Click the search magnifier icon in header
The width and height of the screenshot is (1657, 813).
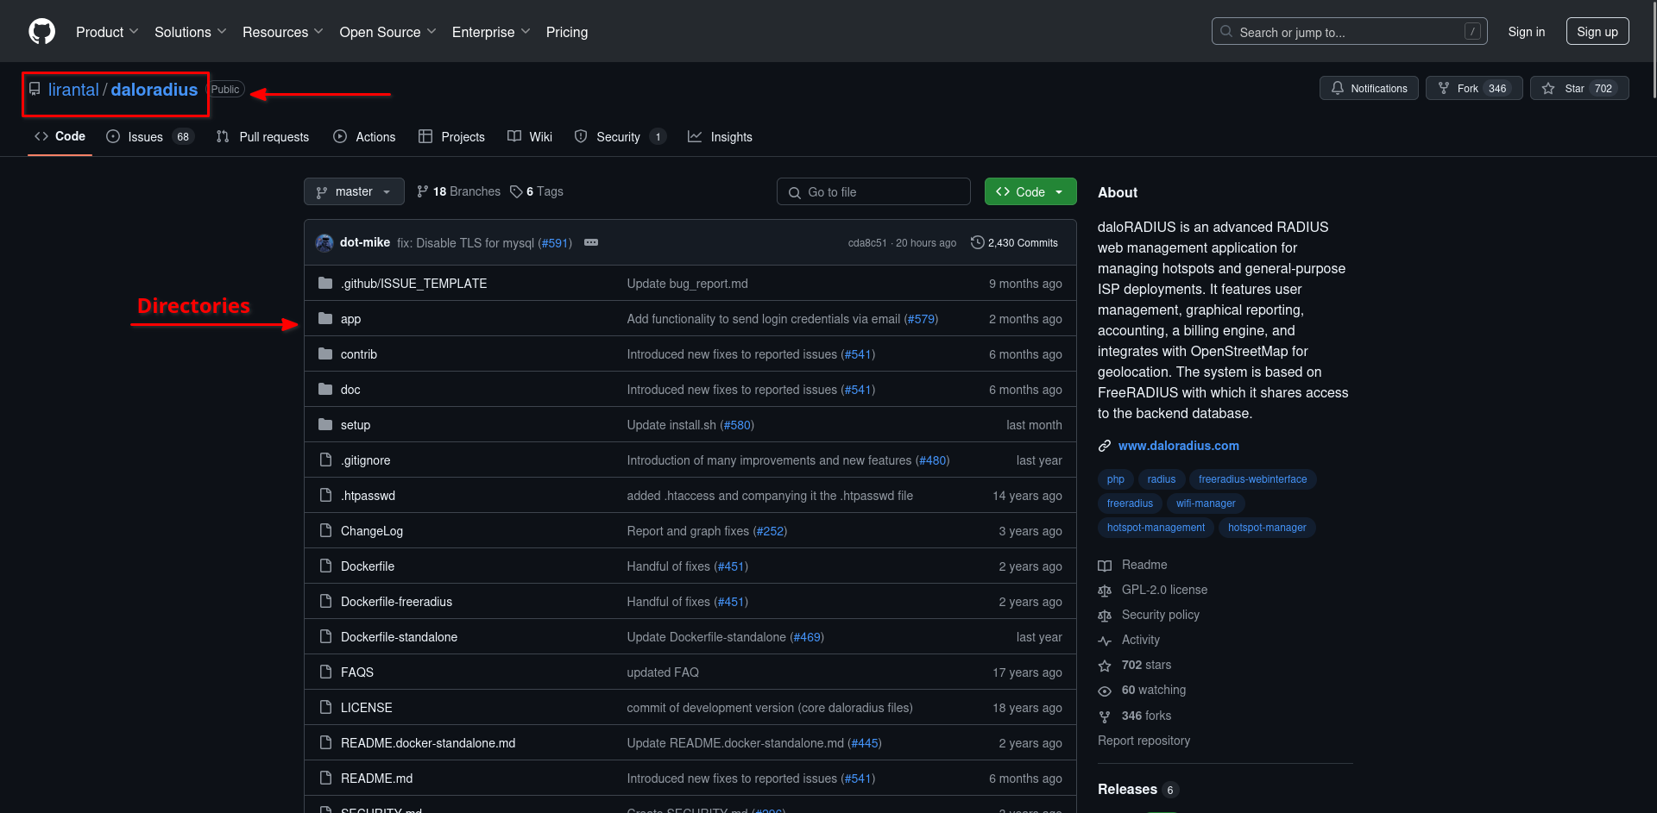point(1226,32)
